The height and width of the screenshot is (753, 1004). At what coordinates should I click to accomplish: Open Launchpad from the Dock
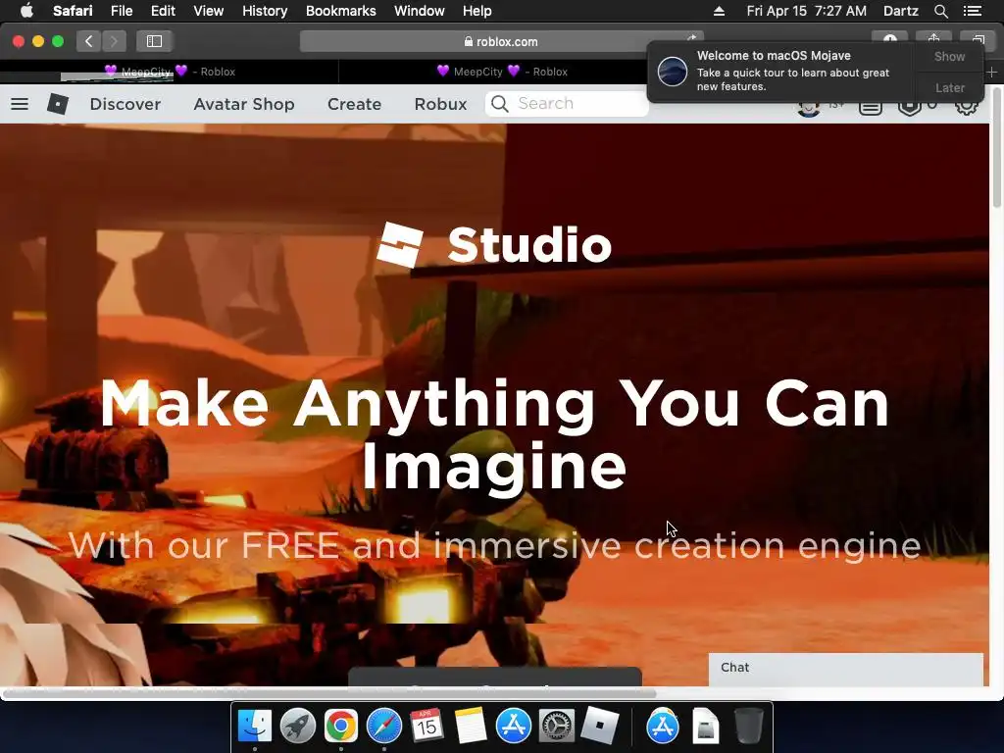298,726
